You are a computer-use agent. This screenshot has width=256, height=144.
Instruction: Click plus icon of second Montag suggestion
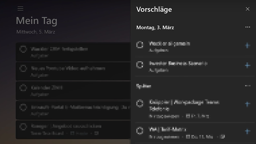click(x=247, y=65)
